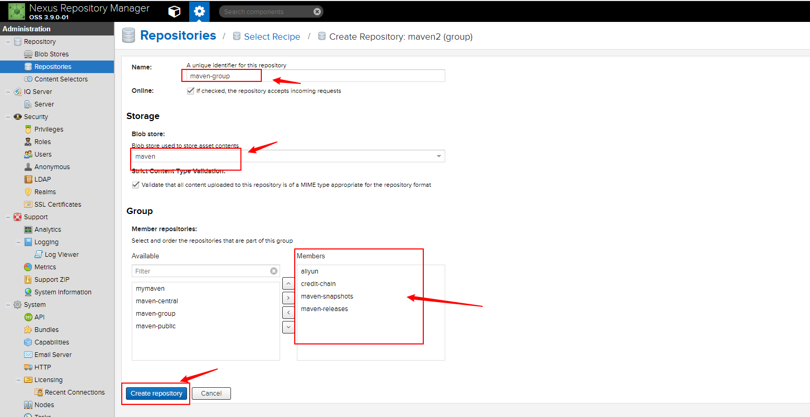Open the Roles icon item
The height and width of the screenshot is (417, 810).
tap(28, 142)
